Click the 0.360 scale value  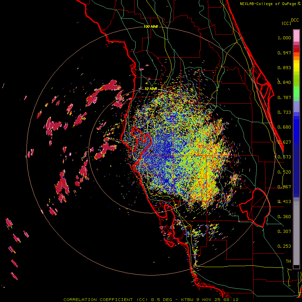284,217
